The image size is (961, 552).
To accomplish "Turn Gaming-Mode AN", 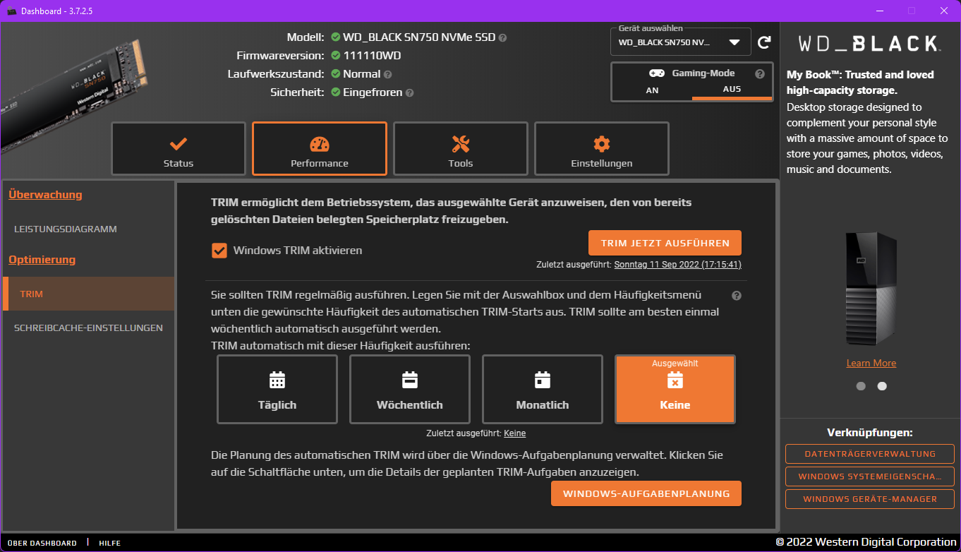I will [x=652, y=90].
